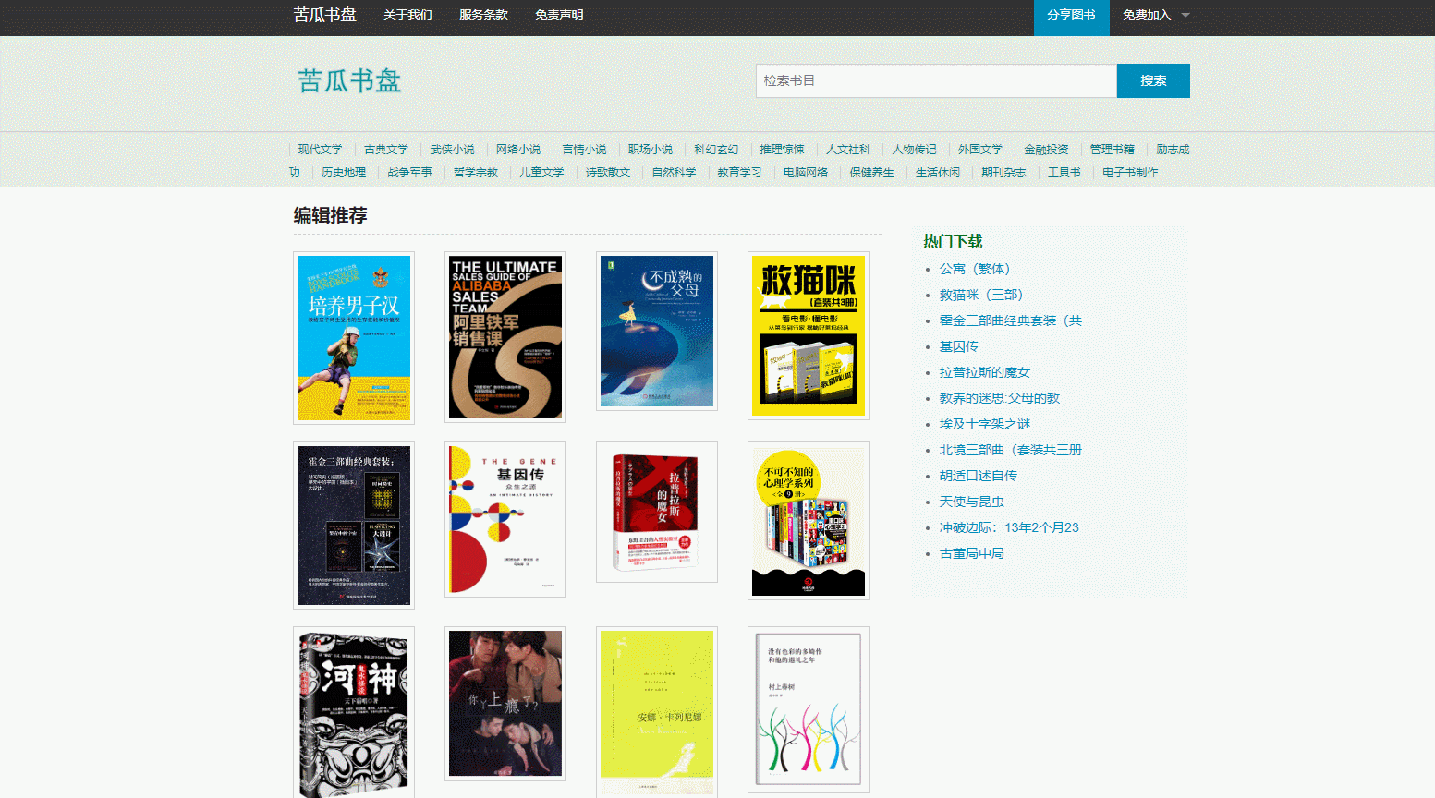Open 天使与昆虫 hot download link

pos(972,502)
